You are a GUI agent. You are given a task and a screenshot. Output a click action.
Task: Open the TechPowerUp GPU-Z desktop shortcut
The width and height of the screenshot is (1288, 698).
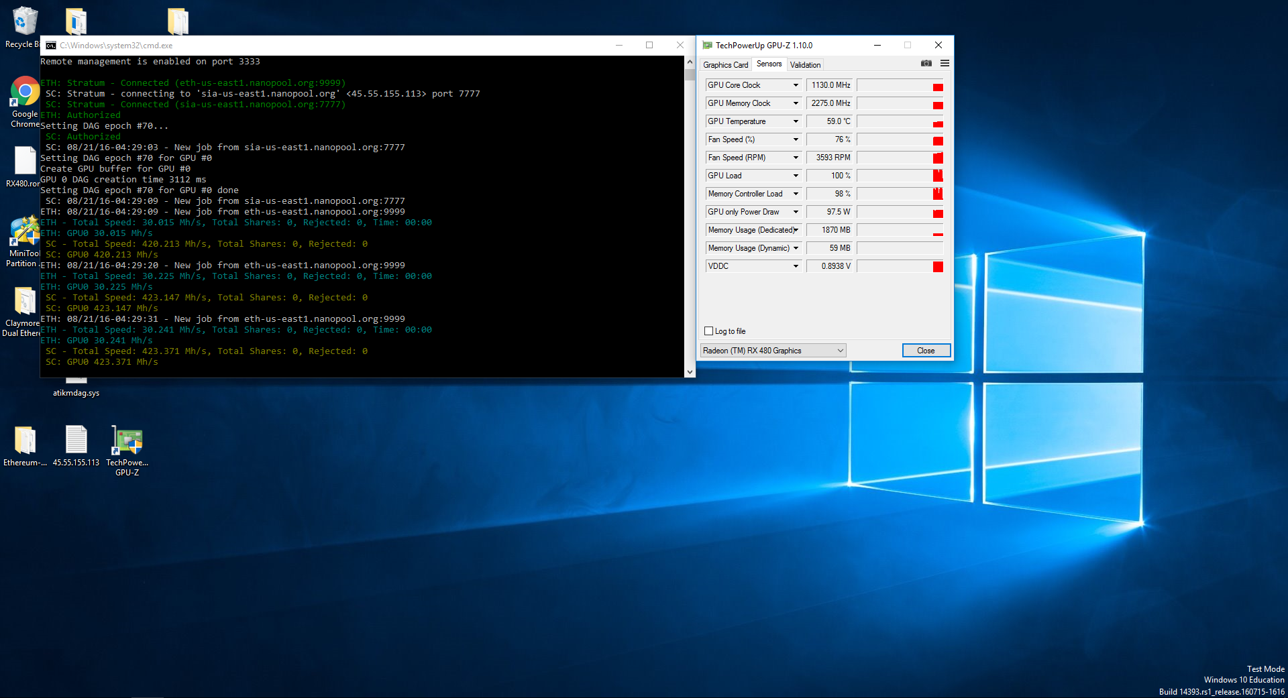click(x=127, y=451)
